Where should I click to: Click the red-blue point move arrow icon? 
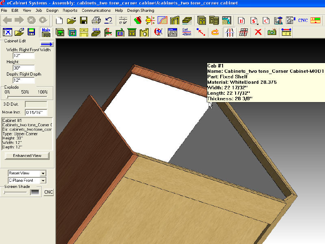[201, 33]
